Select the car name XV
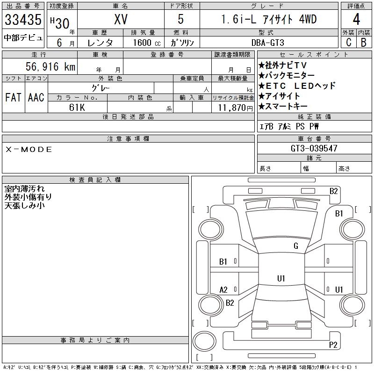 click(x=121, y=19)
